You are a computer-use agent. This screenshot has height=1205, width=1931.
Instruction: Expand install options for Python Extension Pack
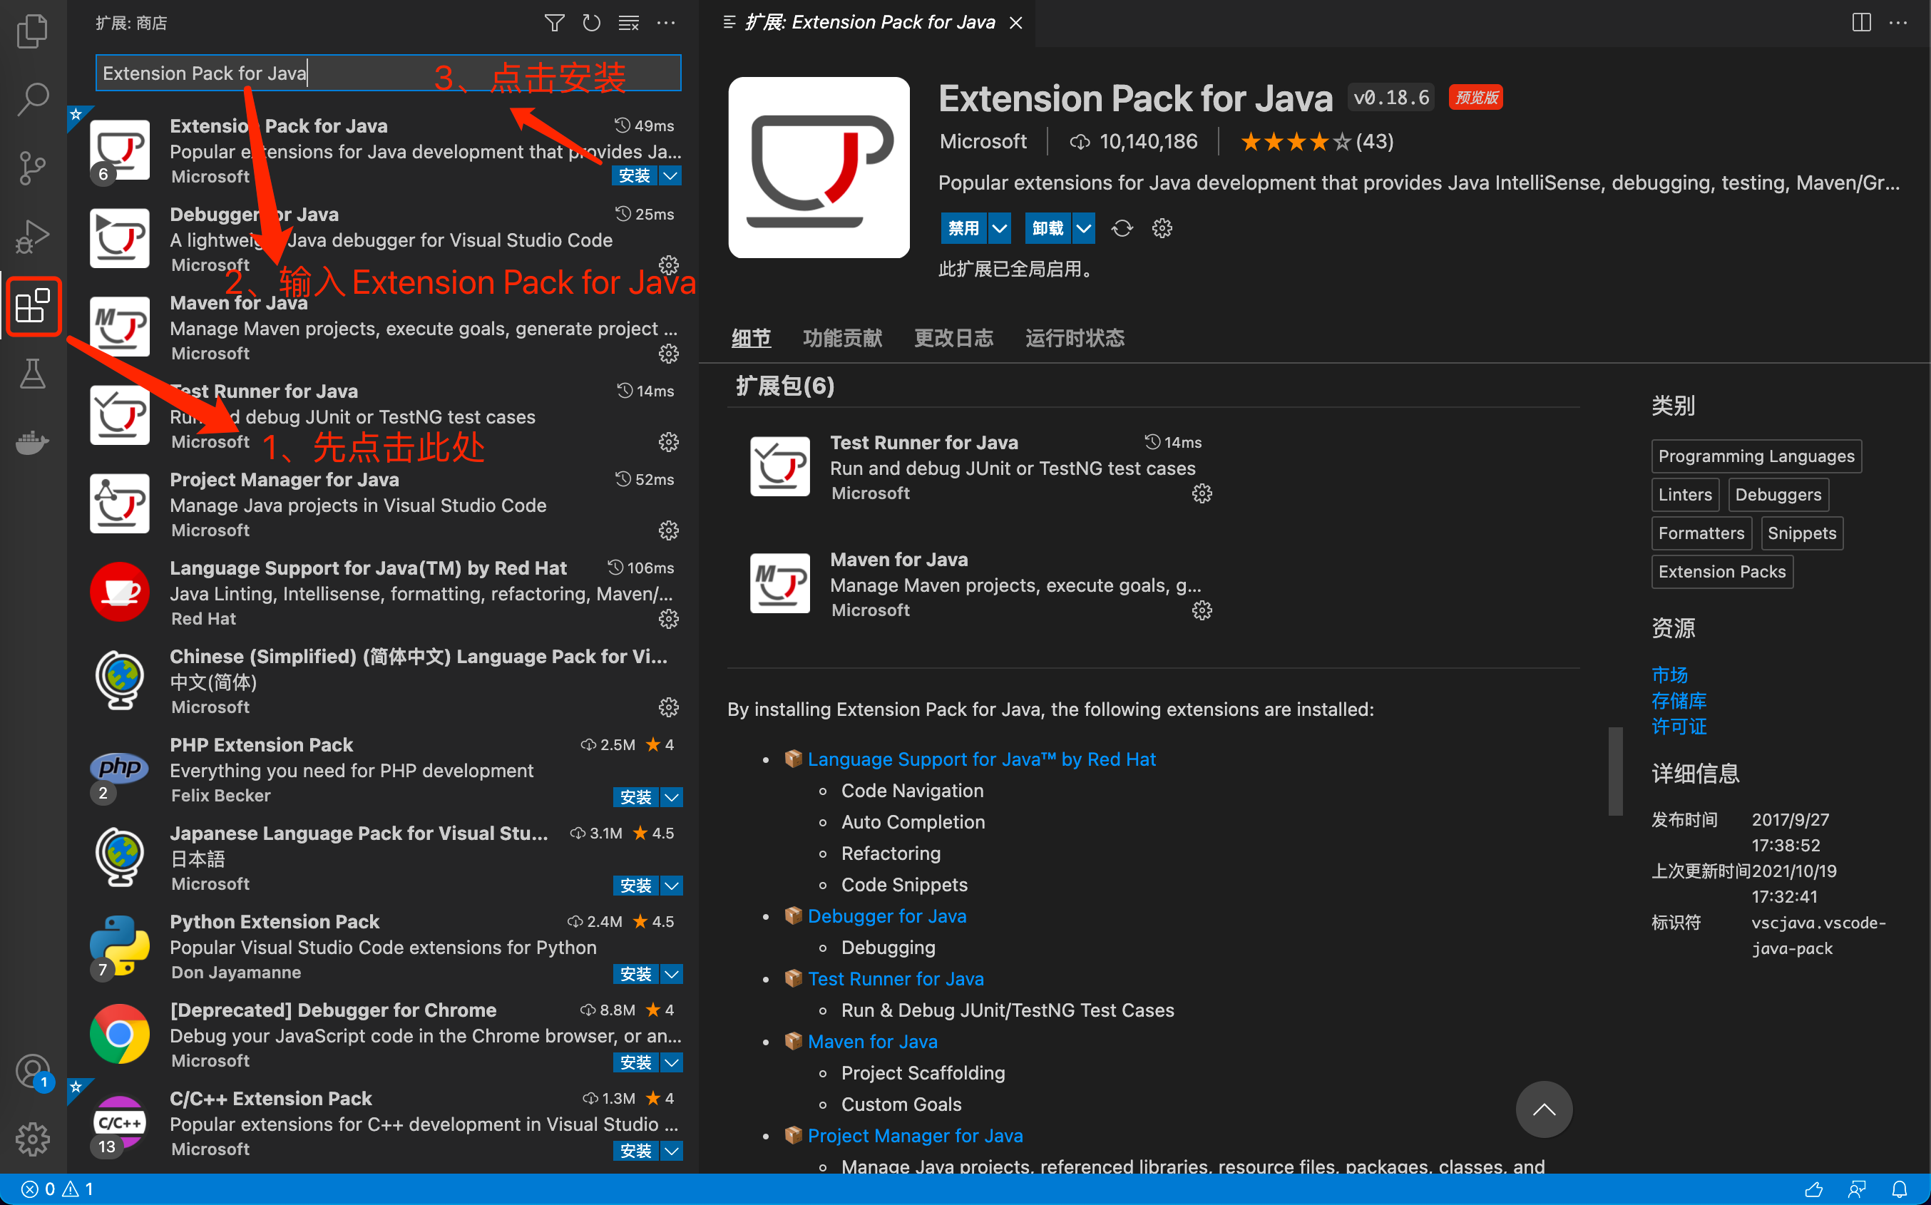click(x=672, y=974)
